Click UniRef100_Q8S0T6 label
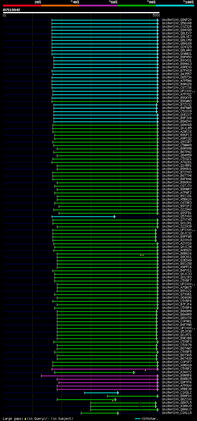 click(x=177, y=318)
